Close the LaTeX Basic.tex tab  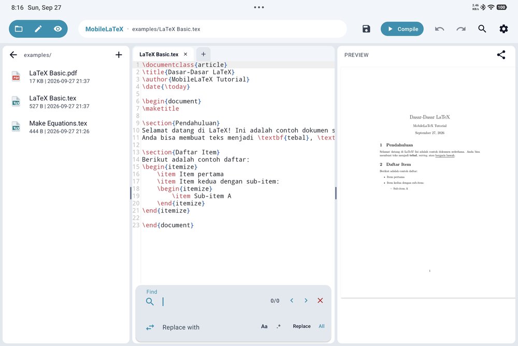tap(185, 54)
